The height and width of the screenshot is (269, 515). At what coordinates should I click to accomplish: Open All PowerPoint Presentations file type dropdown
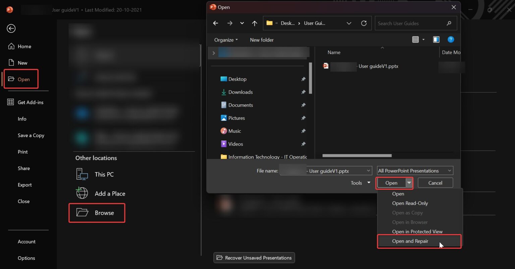point(415,171)
